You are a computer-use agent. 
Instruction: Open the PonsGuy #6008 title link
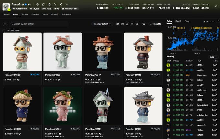(13, 129)
